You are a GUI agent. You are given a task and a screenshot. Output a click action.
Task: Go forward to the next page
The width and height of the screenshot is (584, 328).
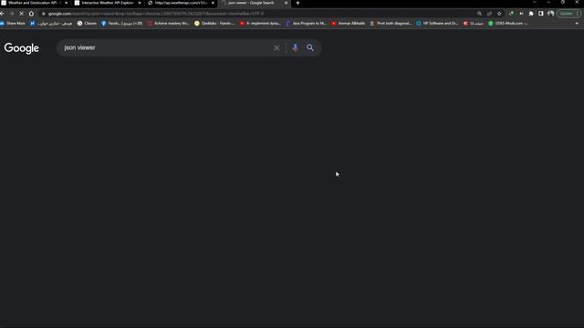pos(12,14)
